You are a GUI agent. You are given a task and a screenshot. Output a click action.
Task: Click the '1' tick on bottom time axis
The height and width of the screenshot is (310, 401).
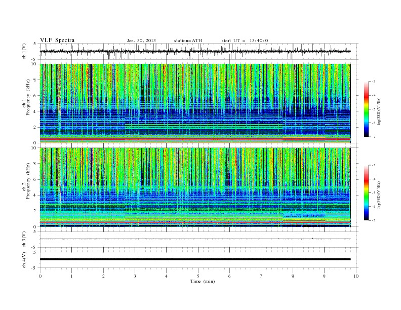pyautogui.click(x=72, y=276)
